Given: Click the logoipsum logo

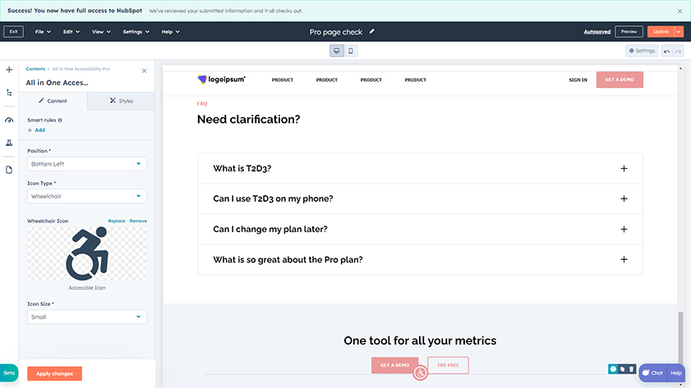Looking at the screenshot, I should (221, 80).
